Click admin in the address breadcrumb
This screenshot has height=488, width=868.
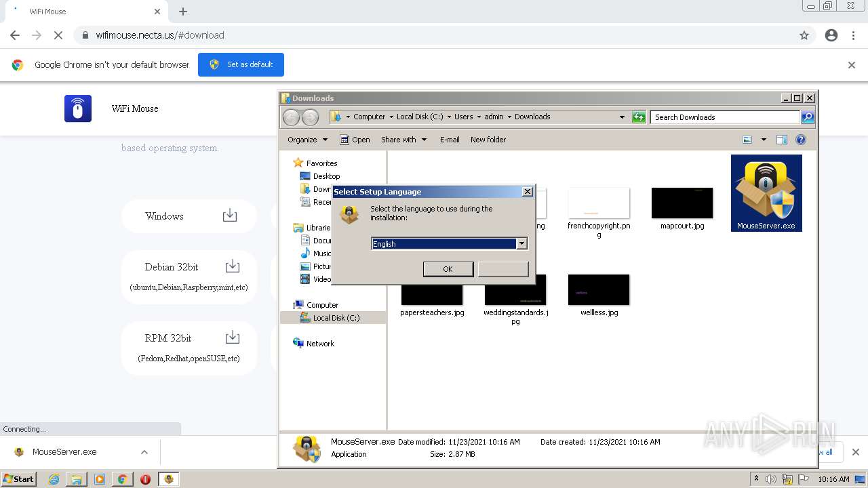(x=494, y=117)
